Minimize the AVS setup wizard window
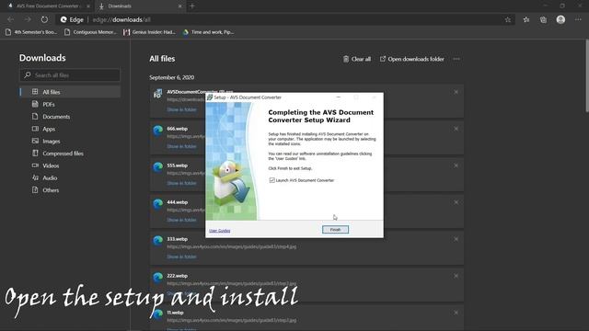 click(339, 97)
